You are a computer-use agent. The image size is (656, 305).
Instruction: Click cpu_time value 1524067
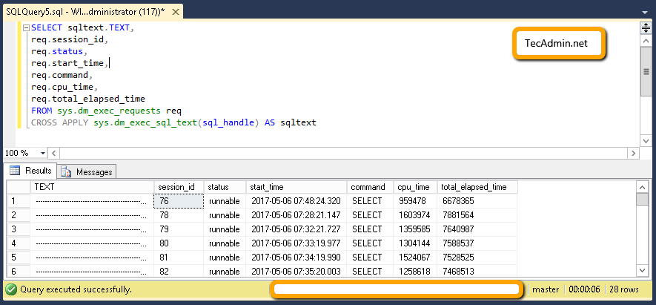[x=415, y=258]
